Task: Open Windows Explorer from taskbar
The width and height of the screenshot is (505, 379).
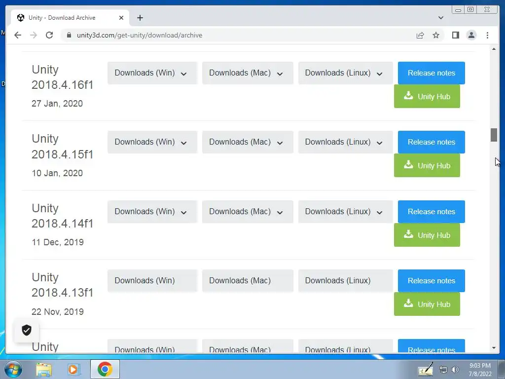Action: pos(44,369)
